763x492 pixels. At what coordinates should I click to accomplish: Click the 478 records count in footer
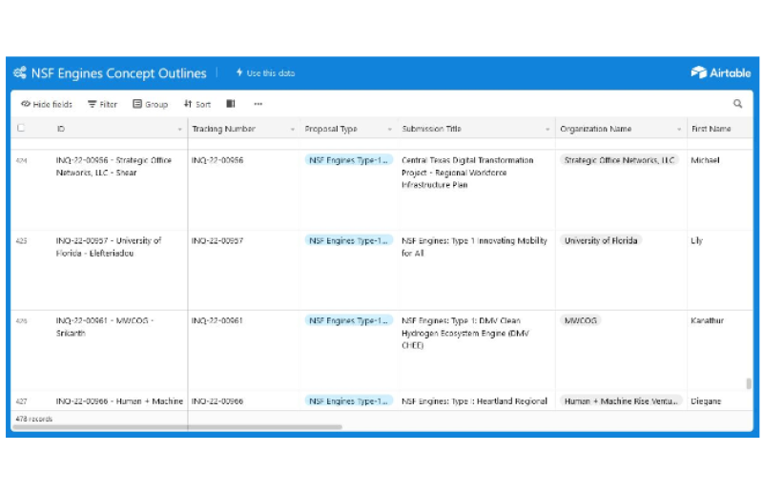(34, 419)
